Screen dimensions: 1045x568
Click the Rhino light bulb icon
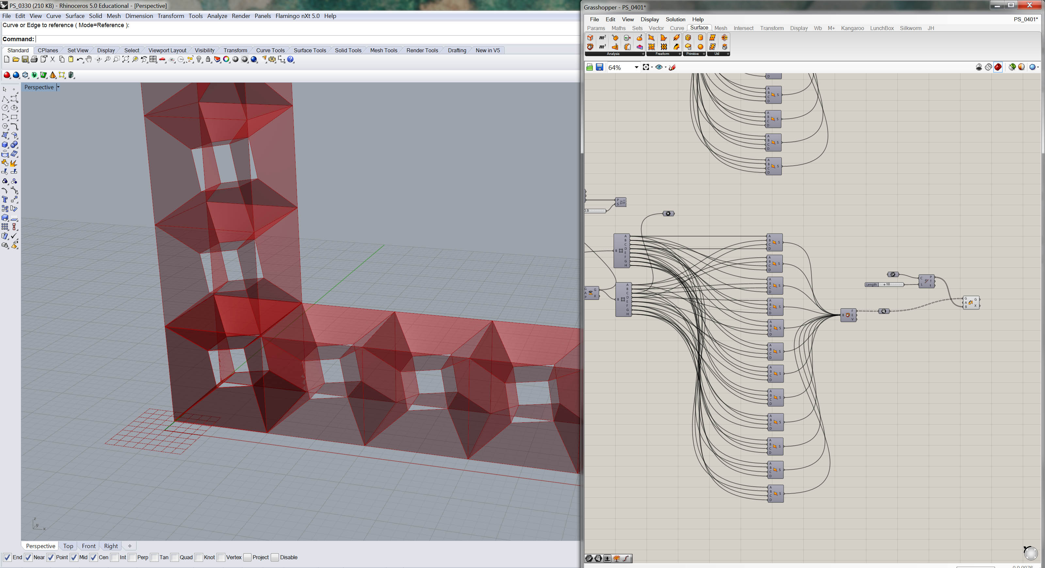click(x=199, y=60)
